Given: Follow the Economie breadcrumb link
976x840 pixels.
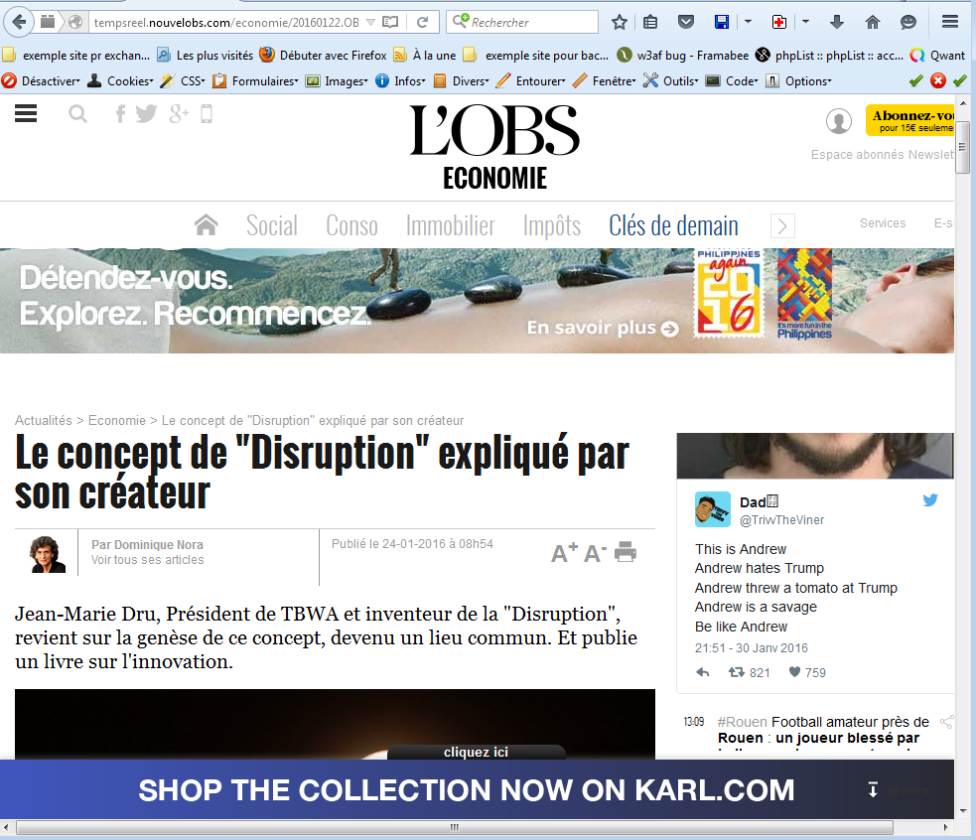Looking at the screenshot, I should [x=117, y=420].
